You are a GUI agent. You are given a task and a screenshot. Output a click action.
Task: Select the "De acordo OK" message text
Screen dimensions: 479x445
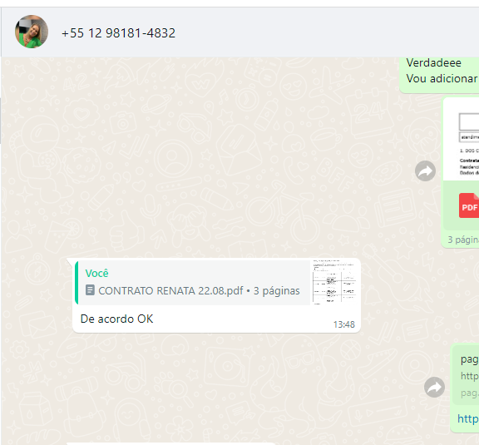click(116, 319)
